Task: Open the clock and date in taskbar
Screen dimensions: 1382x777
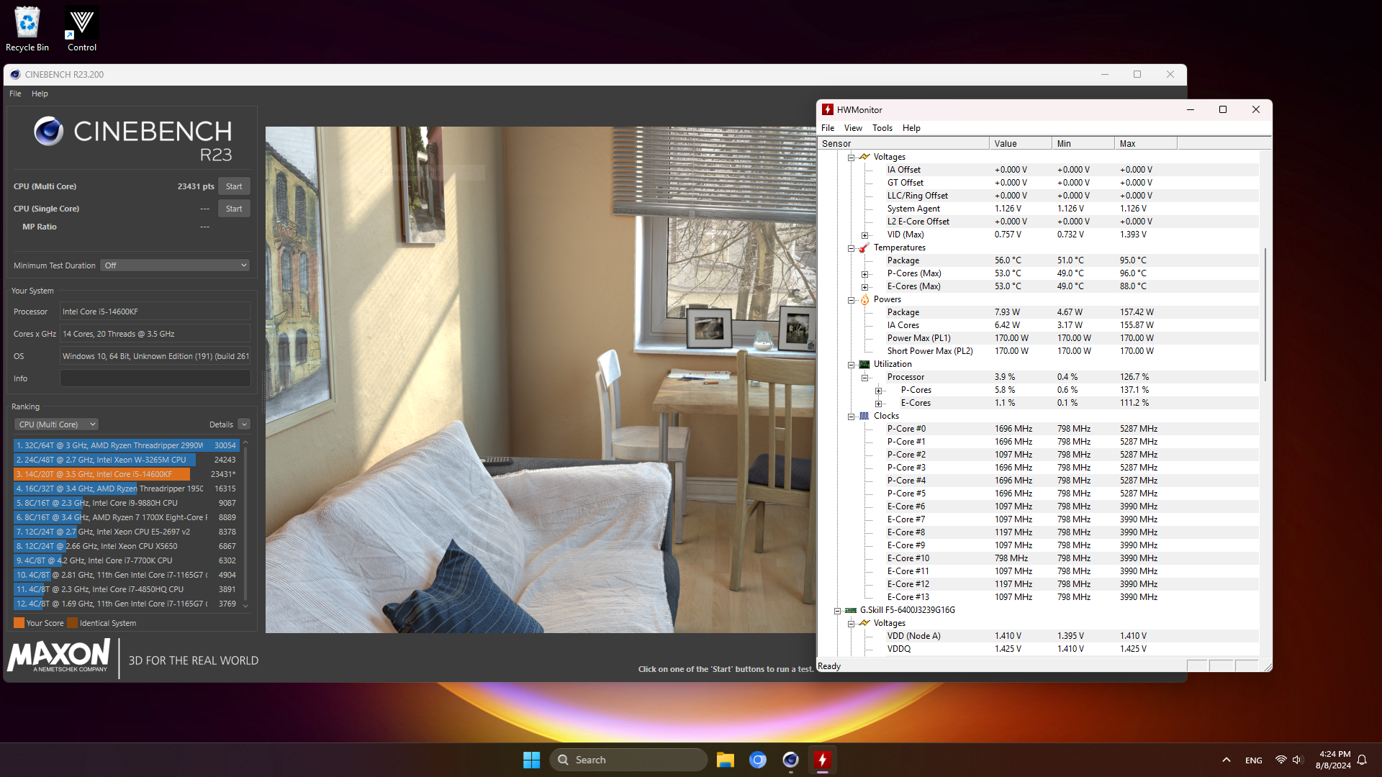Action: 1333,760
